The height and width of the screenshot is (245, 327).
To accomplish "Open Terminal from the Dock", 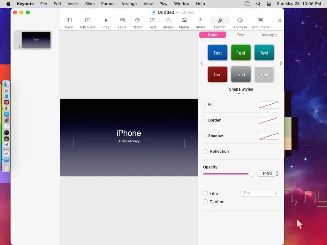I will point(6,132).
